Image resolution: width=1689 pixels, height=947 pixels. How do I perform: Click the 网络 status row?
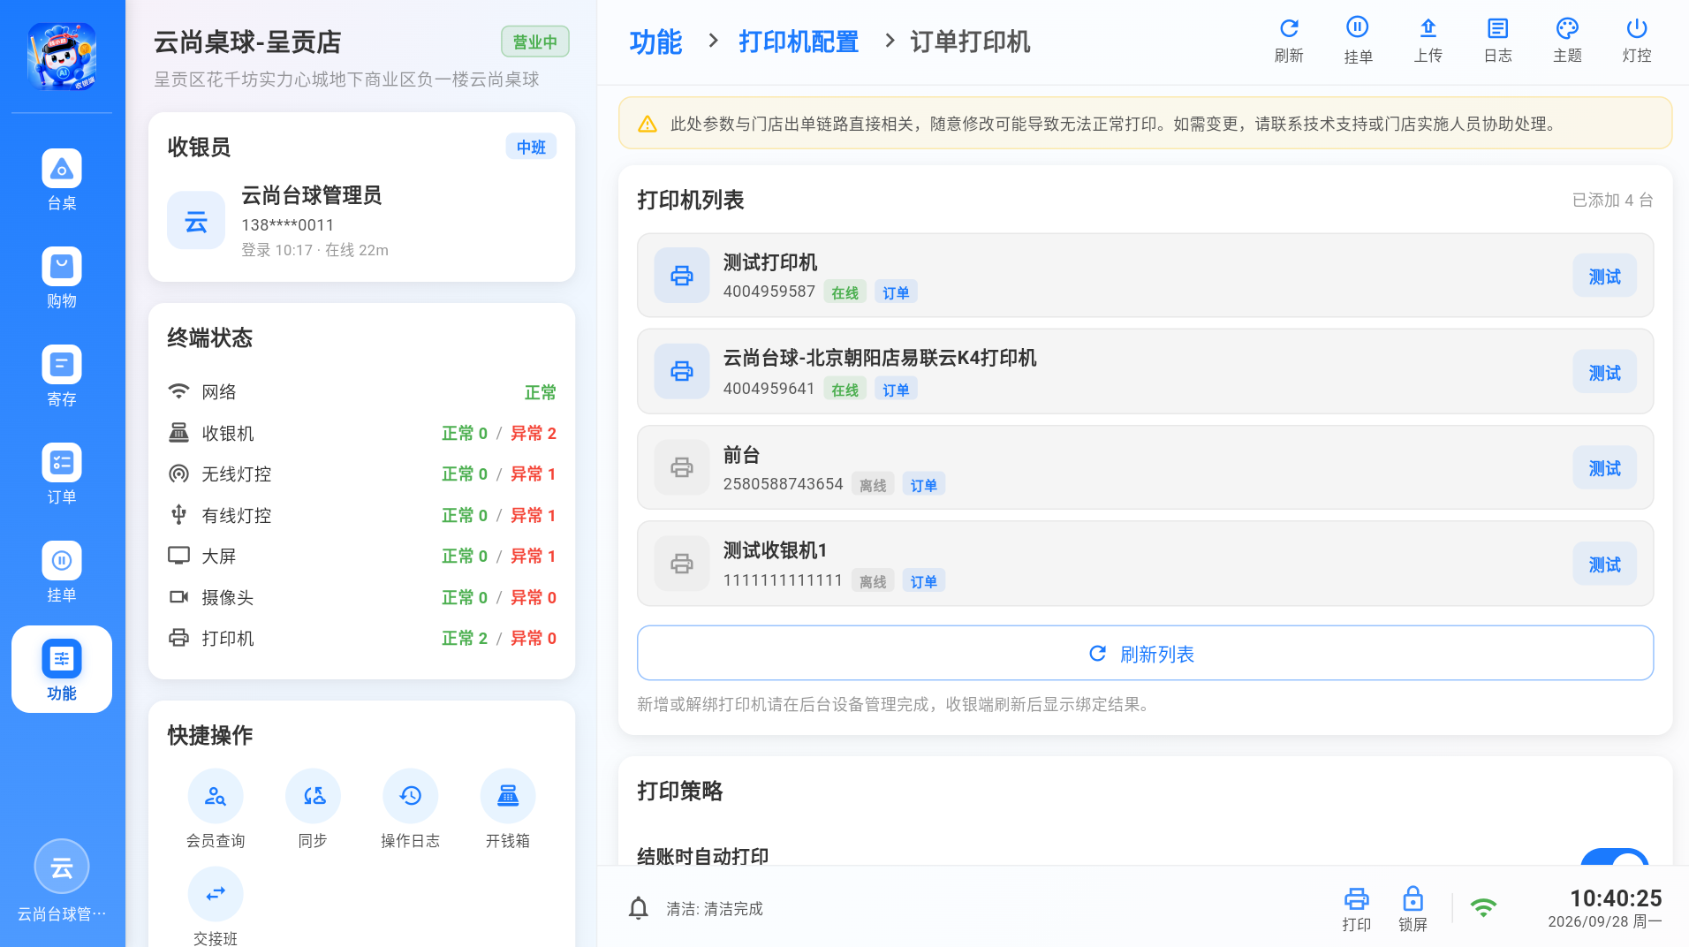362,392
